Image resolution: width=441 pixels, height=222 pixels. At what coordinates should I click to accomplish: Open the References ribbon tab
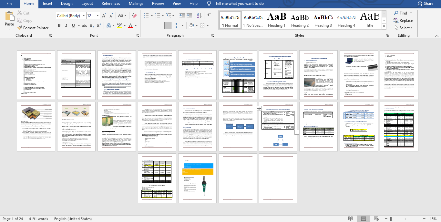pyautogui.click(x=111, y=4)
